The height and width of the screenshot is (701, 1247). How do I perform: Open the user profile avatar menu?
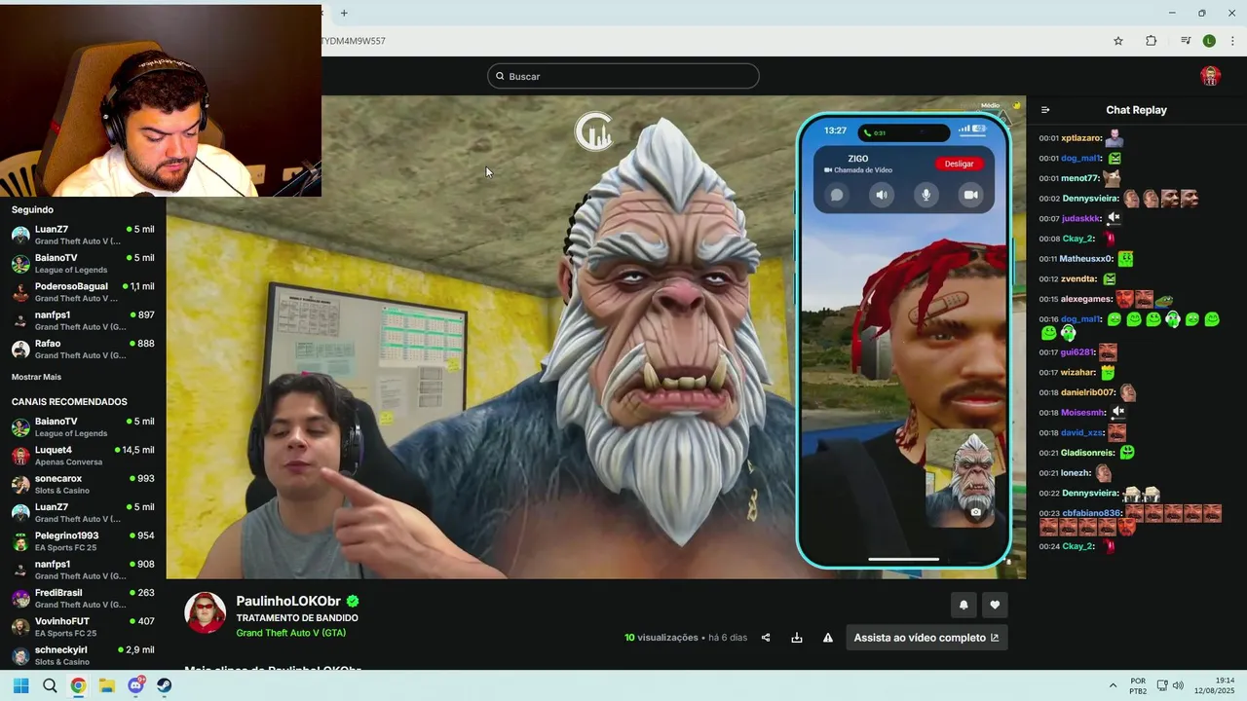click(x=1210, y=76)
